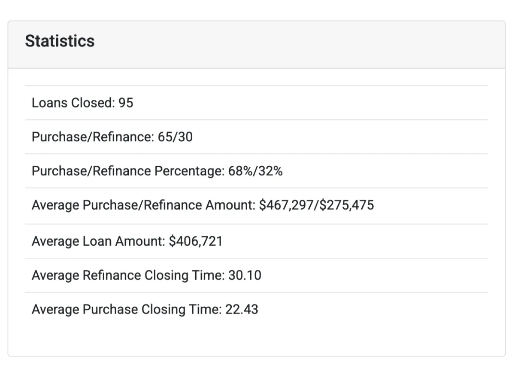
Task: Click the 22.43 purchase closing time
Action: (x=242, y=309)
